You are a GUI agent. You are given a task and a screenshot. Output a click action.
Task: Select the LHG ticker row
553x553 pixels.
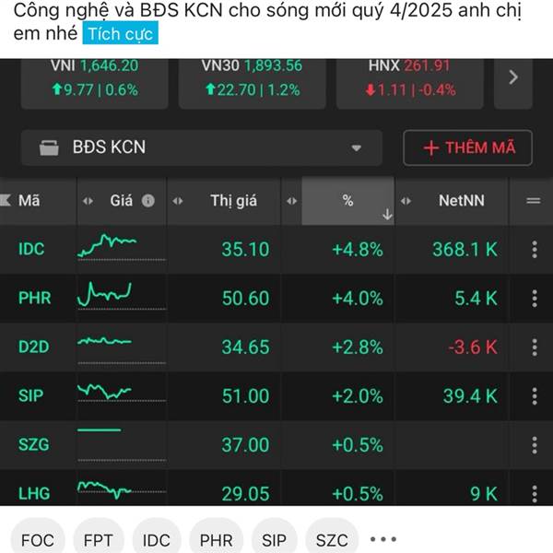[x=34, y=493]
